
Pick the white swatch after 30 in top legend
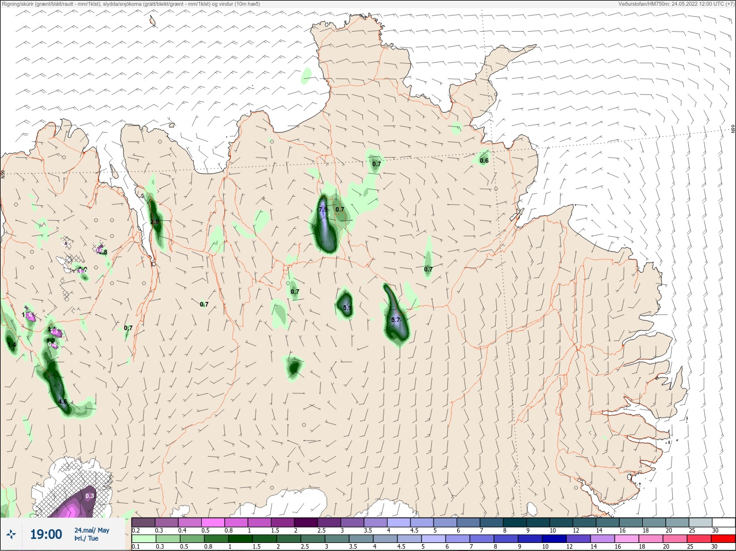point(723,522)
